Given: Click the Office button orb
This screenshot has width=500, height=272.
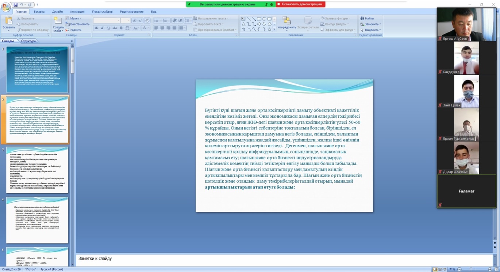Looking at the screenshot, I should point(5,7).
